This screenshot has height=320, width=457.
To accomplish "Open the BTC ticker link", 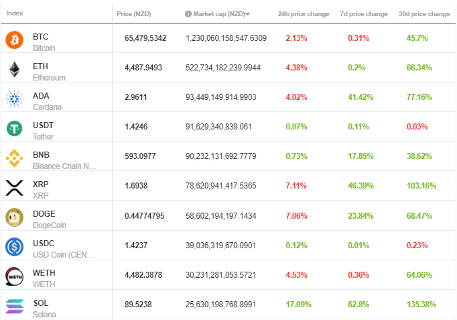I will [40, 37].
